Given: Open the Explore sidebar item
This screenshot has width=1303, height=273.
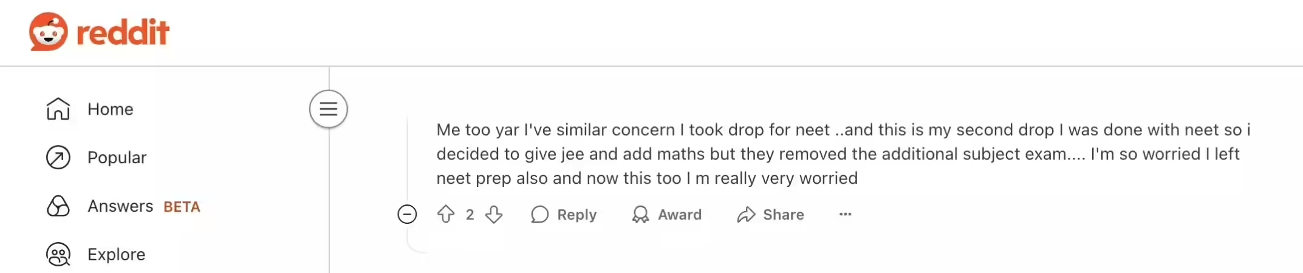Looking at the screenshot, I should 116,255.
